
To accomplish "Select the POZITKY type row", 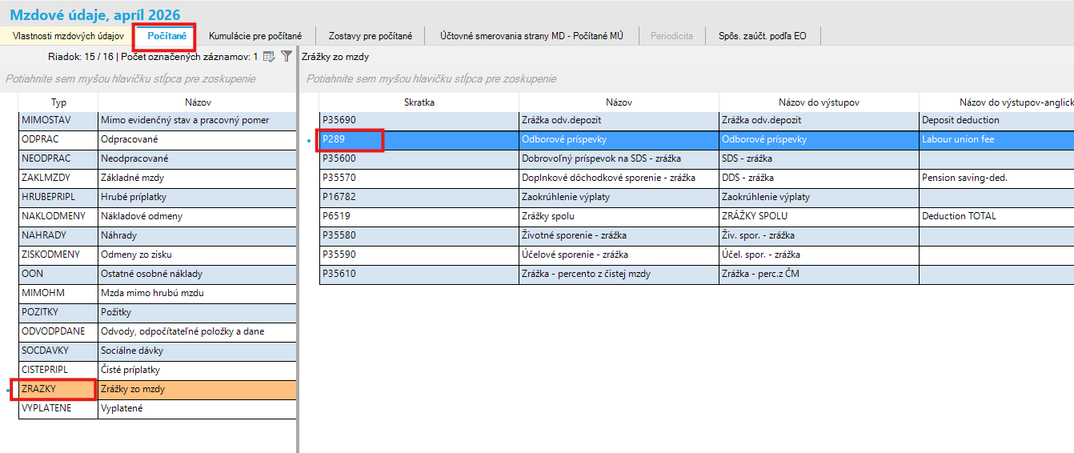I will [158, 313].
